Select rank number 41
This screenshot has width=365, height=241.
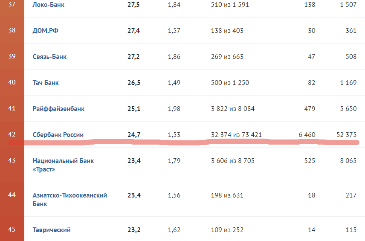pyautogui.click(x=12, y=108)
